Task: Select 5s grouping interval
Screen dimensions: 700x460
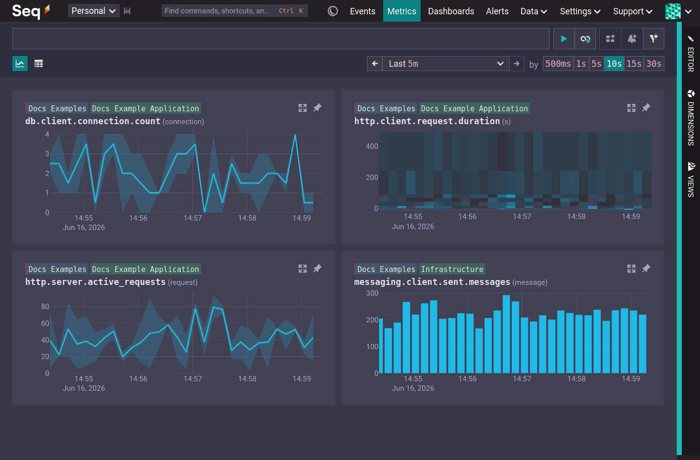Action: 597,64
